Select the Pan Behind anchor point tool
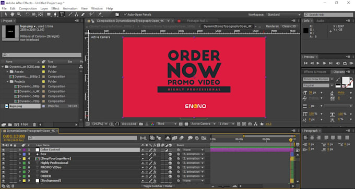This screenshot has height=189, width=355. coord(41,15)
